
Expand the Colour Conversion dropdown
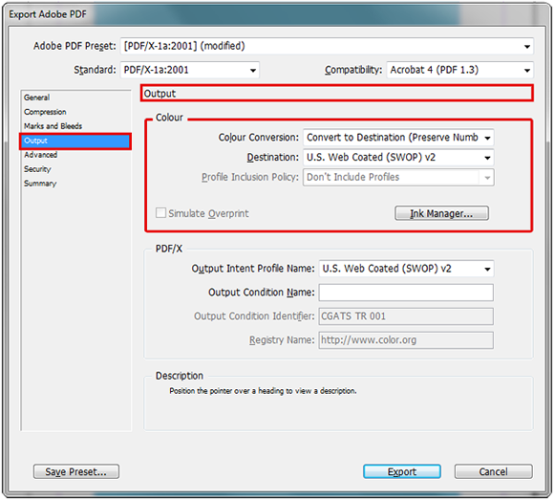398,138
